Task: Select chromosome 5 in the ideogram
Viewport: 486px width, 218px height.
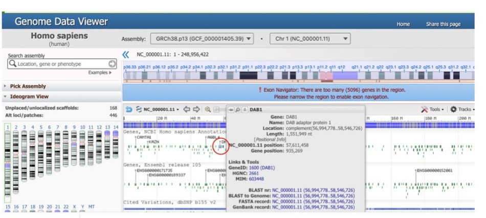Action: pos(41,153)
